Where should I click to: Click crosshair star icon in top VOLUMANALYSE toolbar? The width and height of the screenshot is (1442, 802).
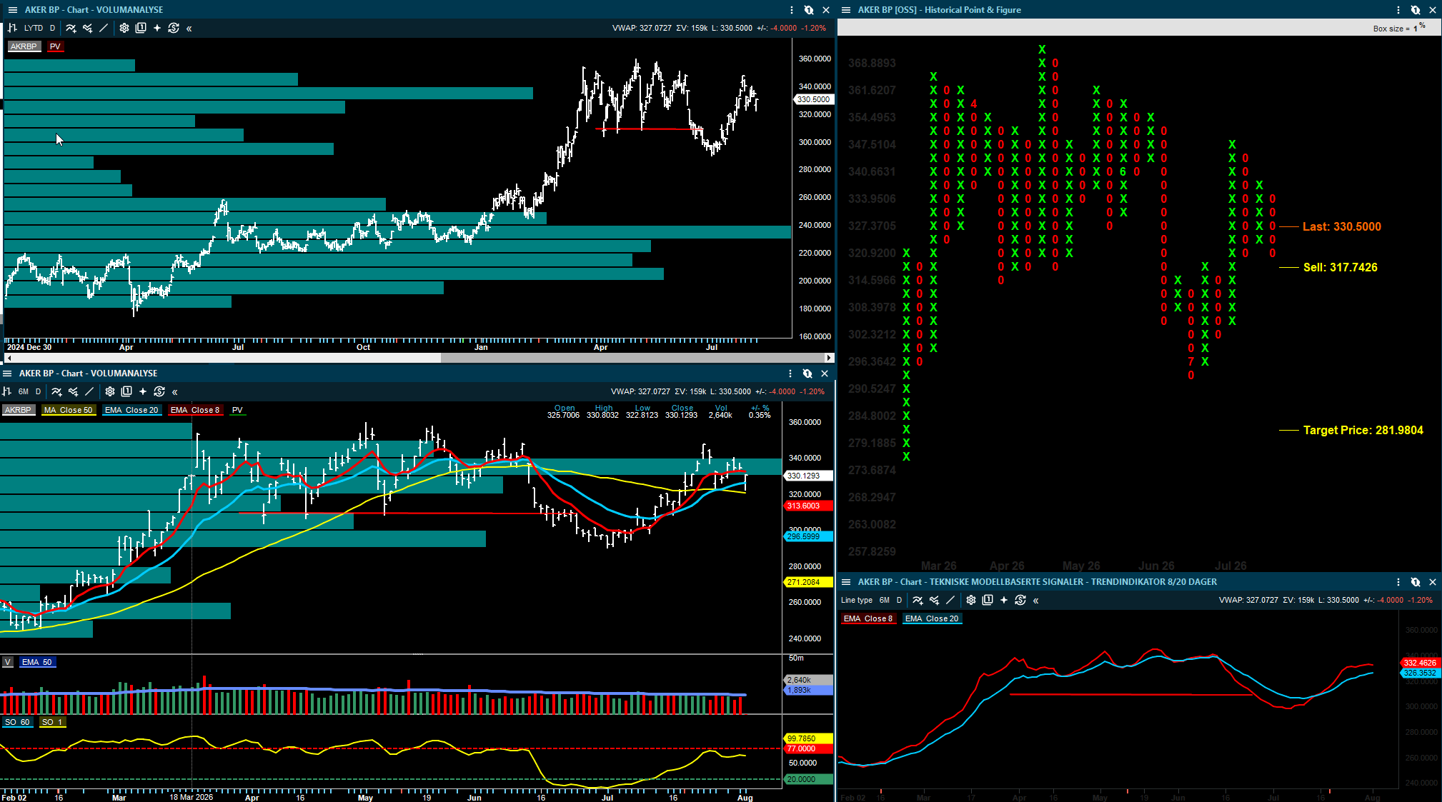click(x=157, y=28)
